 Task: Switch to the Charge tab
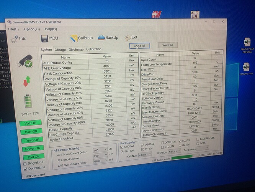pos(60,50)
